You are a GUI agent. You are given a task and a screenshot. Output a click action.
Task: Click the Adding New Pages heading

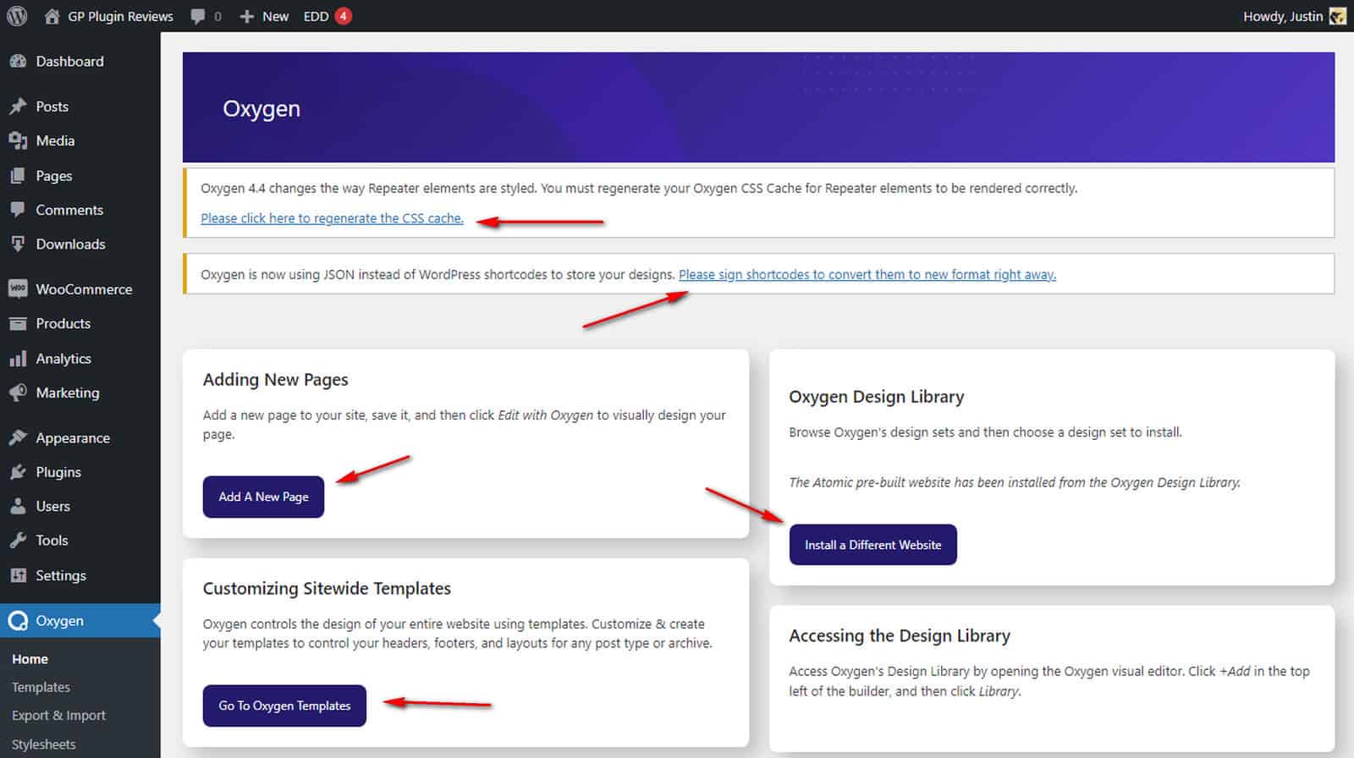pos(275,380)
